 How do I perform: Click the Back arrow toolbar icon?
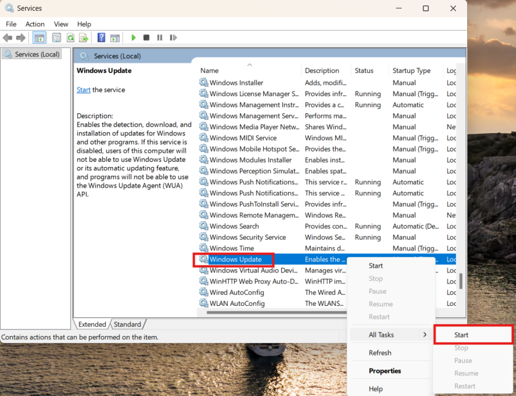(x=8, y=38)
